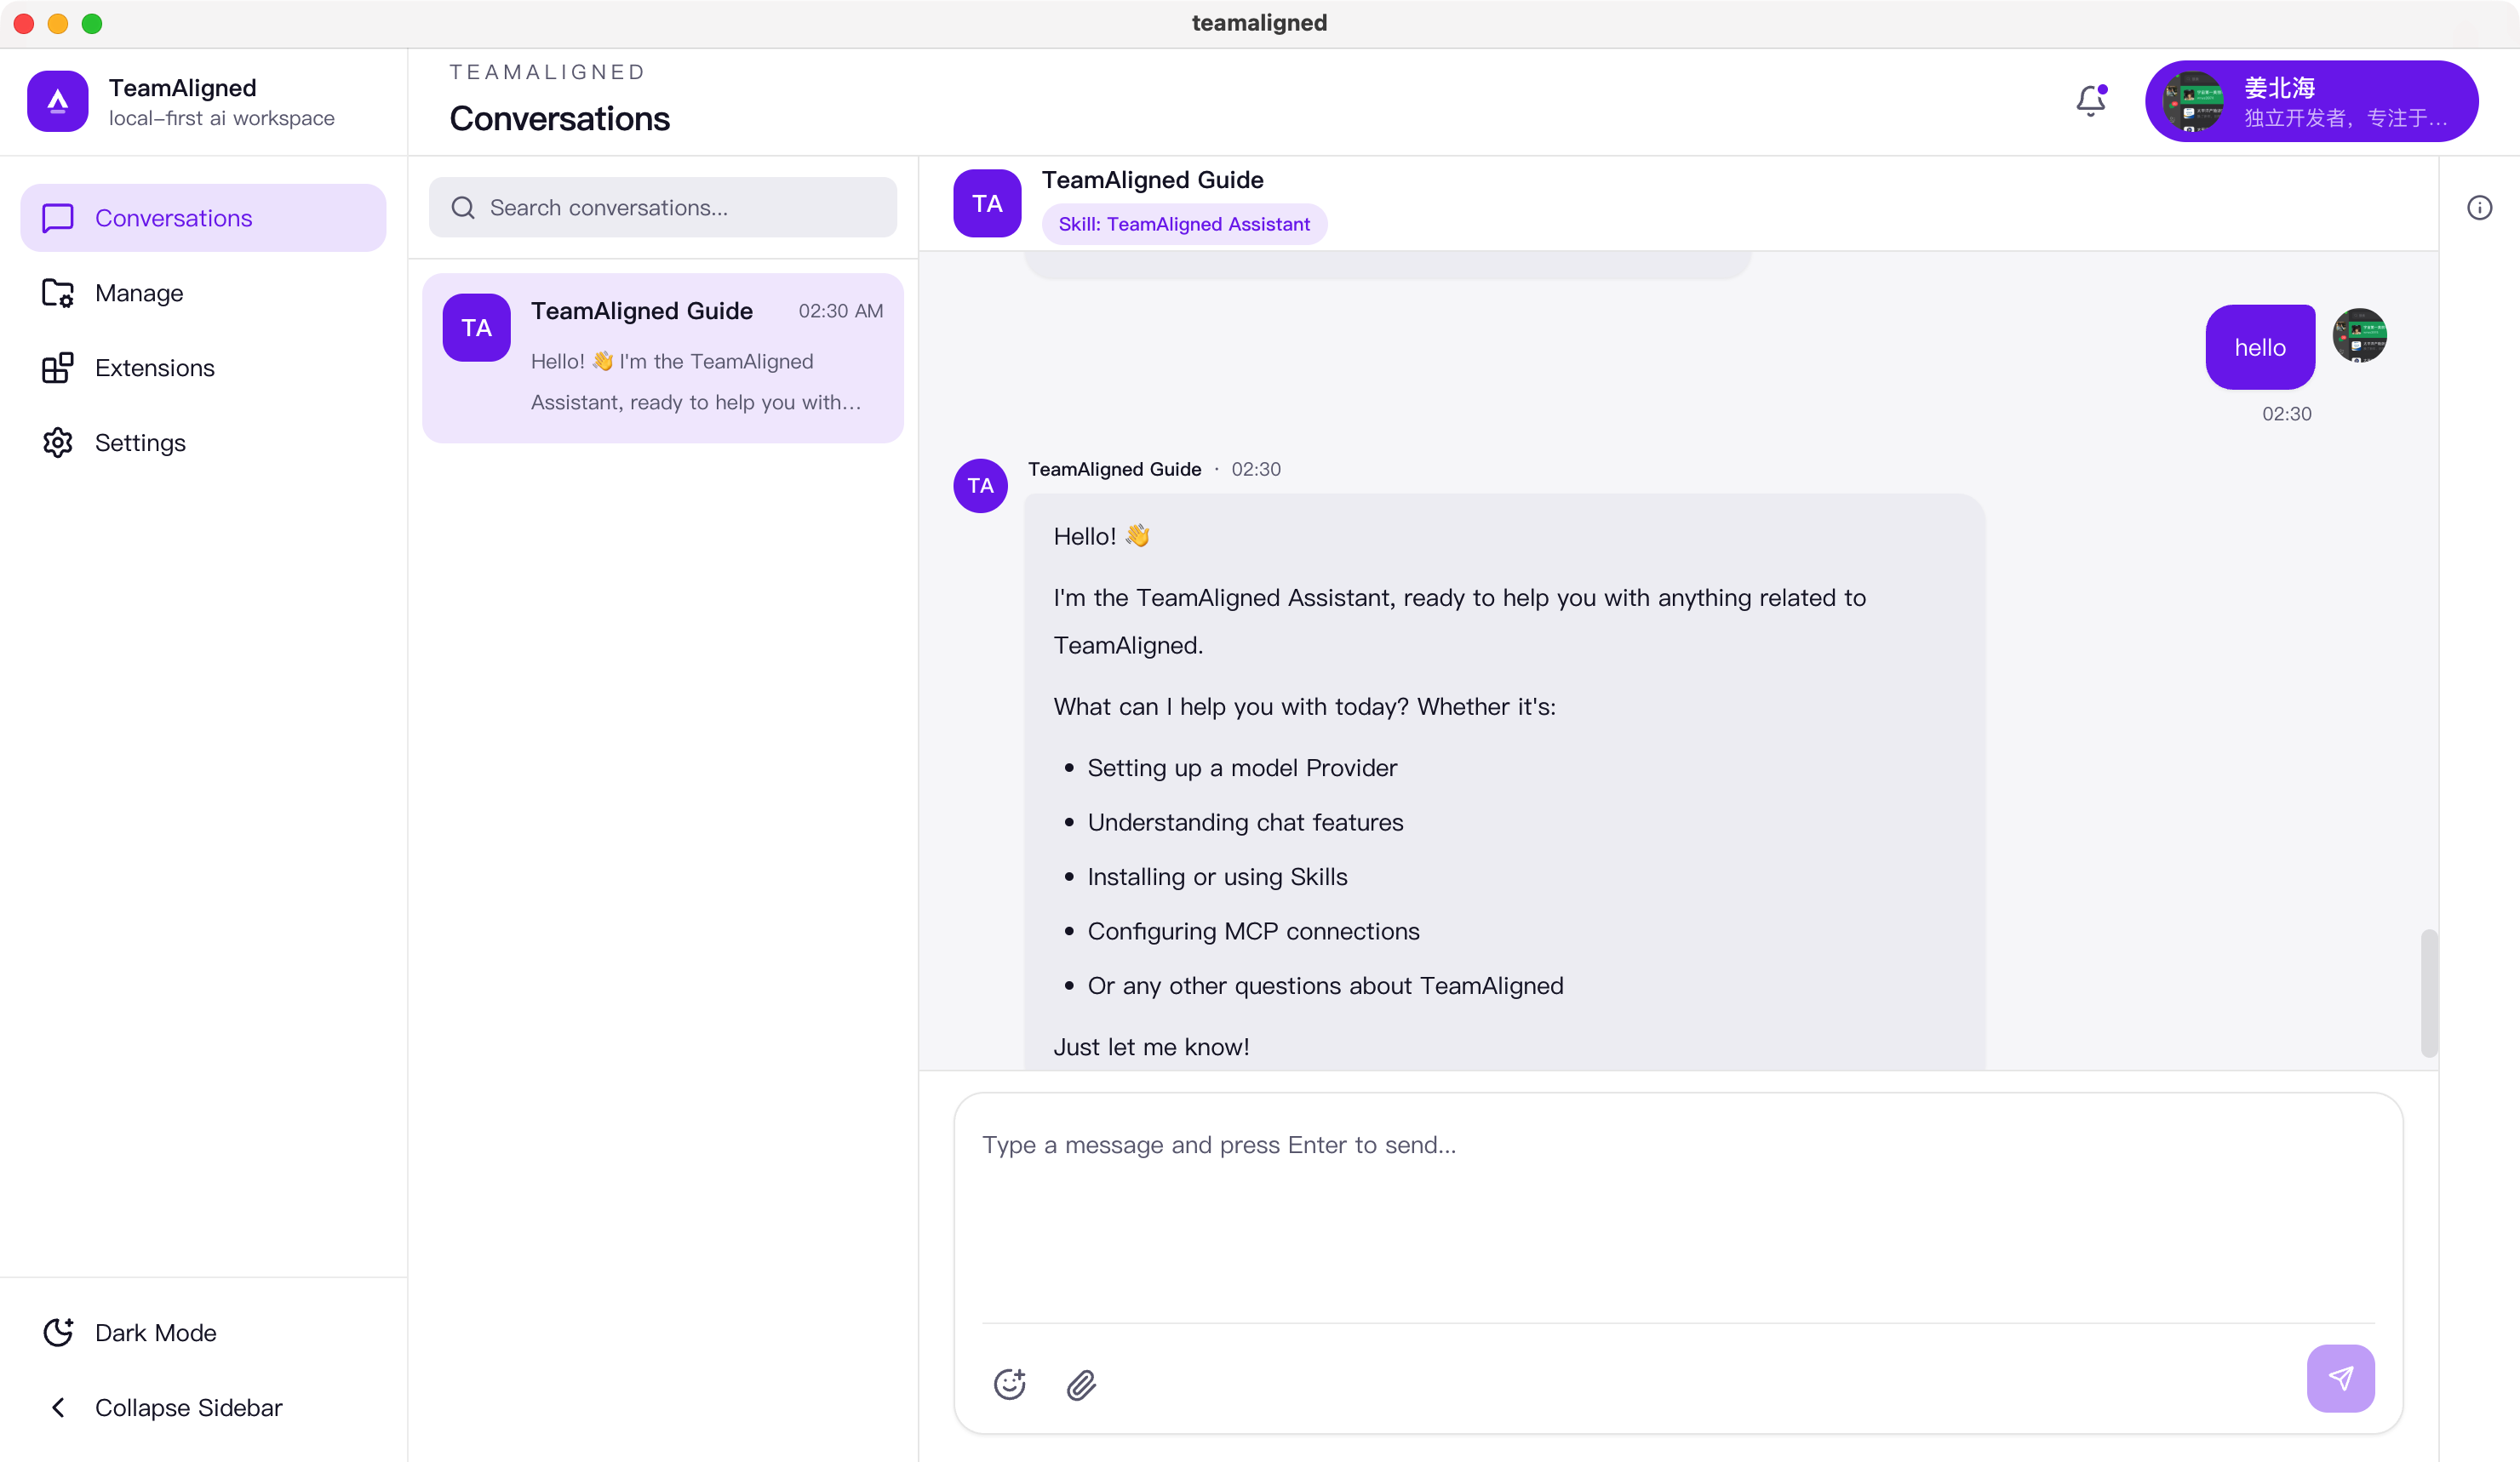
Task: Click the TeamAligned Guide header title
Action: click(x=1152, y=180)
